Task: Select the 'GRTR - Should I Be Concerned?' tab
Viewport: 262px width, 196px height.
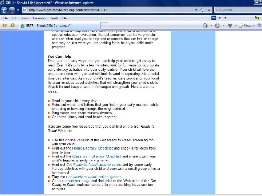Action: (x=60, y=26)
